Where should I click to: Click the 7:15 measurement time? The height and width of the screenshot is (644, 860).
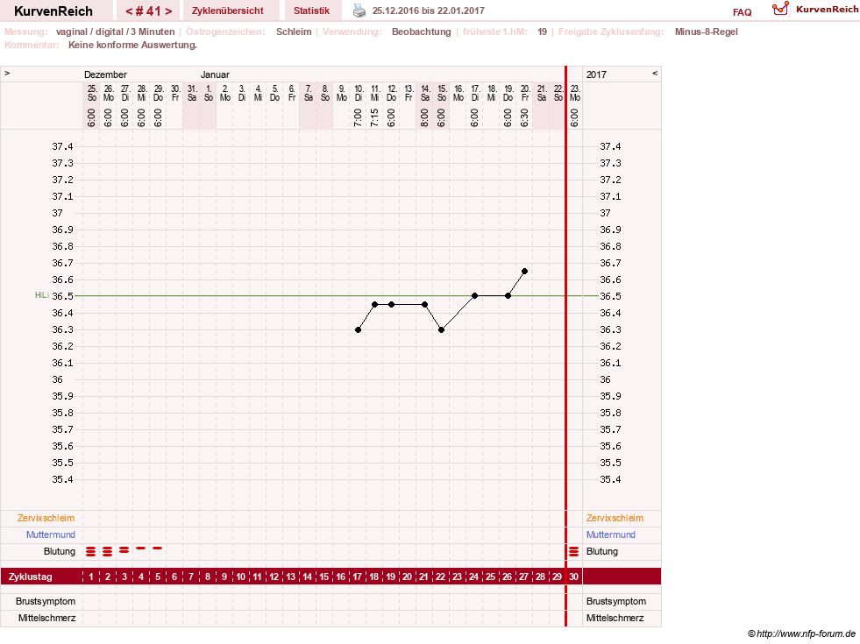click(x=374, y=117)
